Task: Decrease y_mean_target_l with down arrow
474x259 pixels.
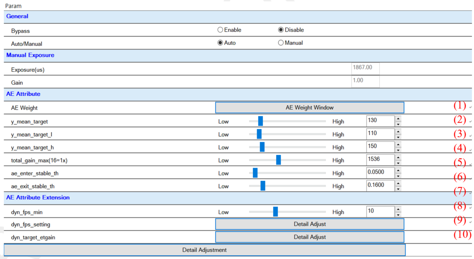Action: (x=398, y=137)
